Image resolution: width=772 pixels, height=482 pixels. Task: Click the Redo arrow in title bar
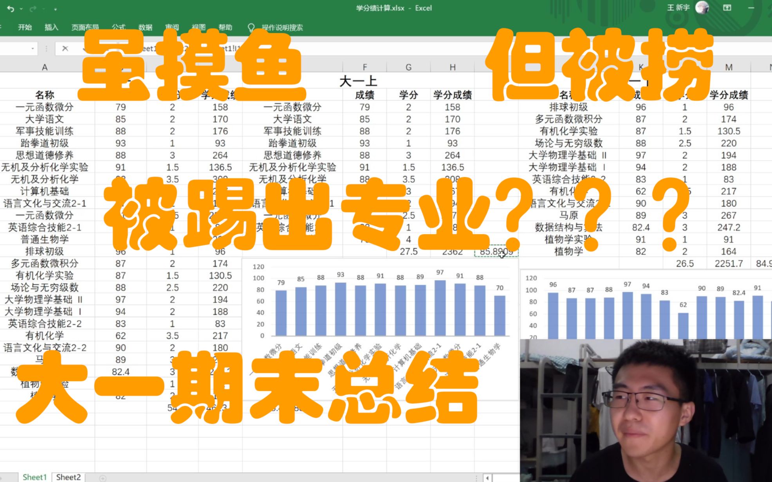tap(33, 9)
